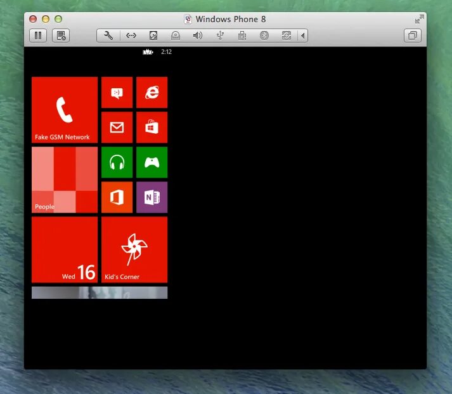
Task: Click the hard disk icon
Action: 153,36
